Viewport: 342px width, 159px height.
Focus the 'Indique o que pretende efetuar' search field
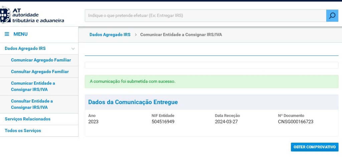205,16
